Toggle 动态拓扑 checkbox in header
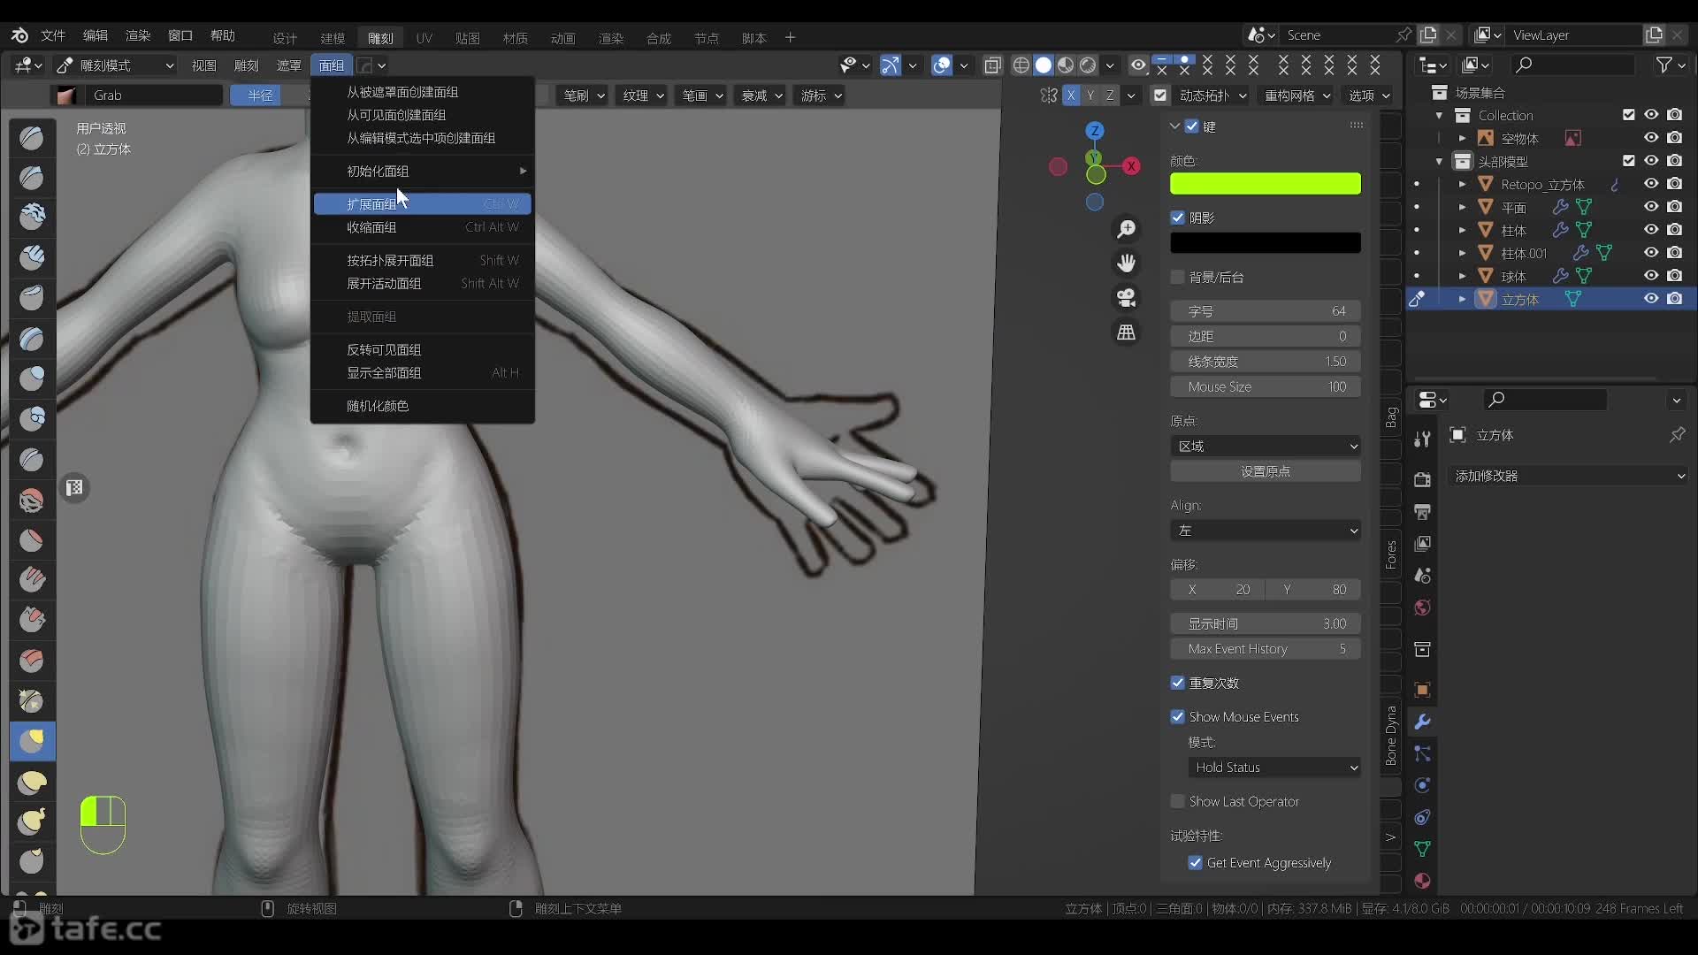 pos(1160,95)
